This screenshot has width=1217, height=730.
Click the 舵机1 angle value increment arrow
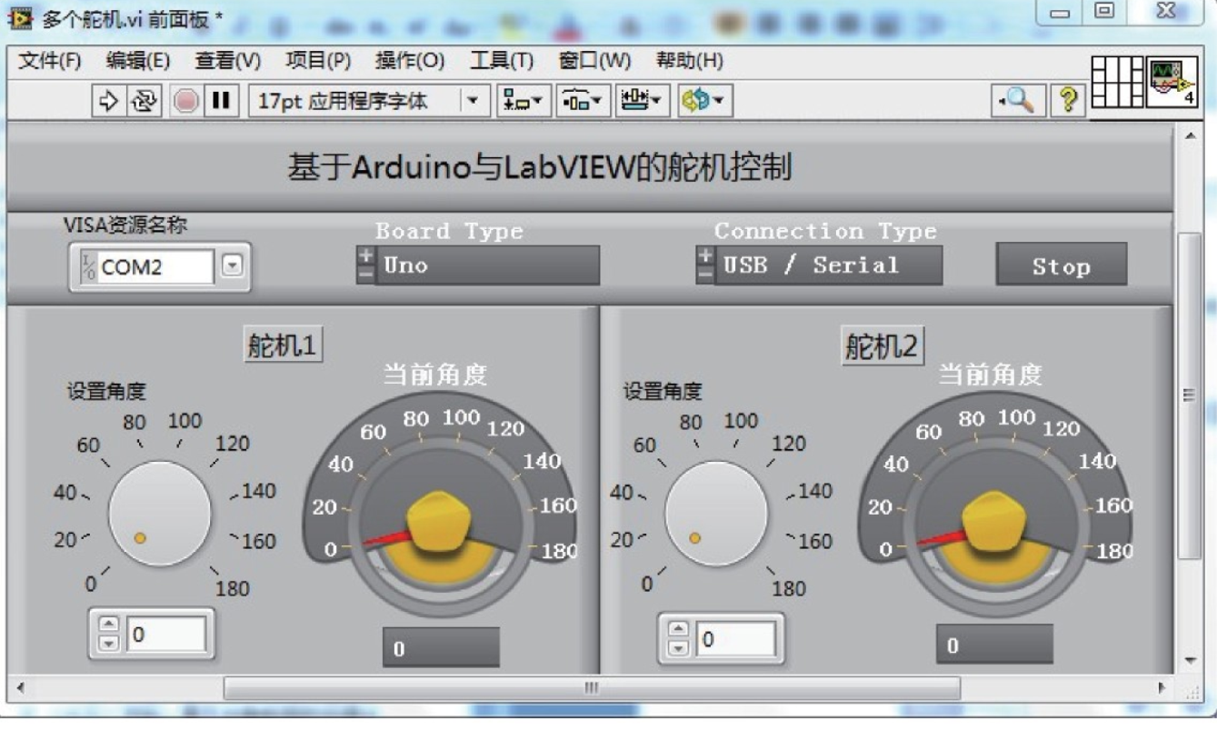tap(108, 625)
